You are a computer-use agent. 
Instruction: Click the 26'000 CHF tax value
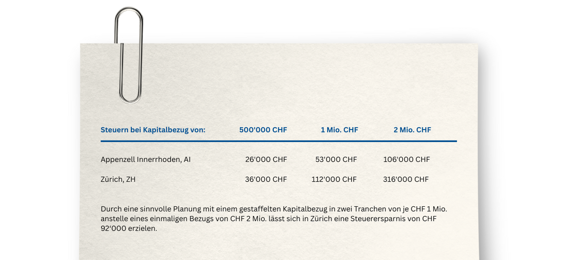point(266,159)
